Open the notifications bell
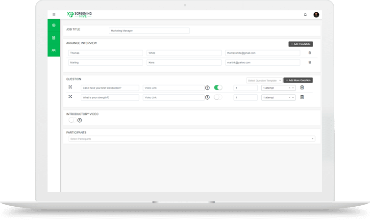This screenshot has width=370, height=220. coord(305,14)
